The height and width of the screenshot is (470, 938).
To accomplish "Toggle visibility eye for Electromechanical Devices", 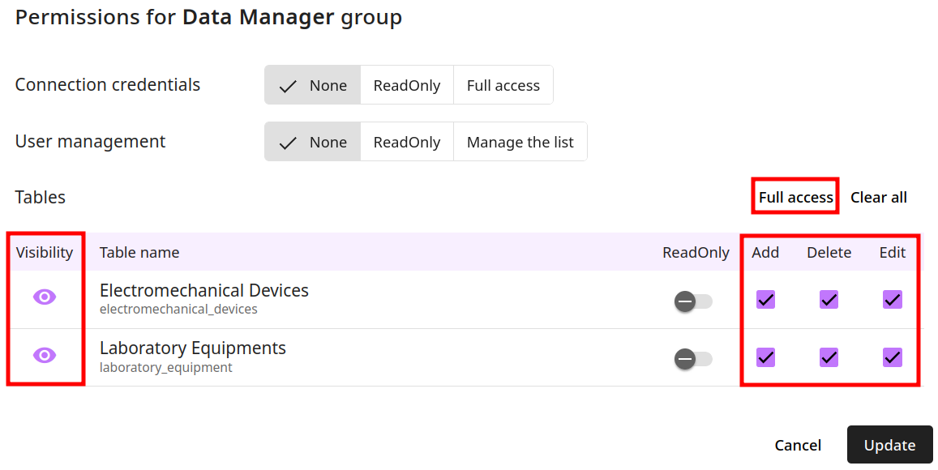I will click(45, 297).
